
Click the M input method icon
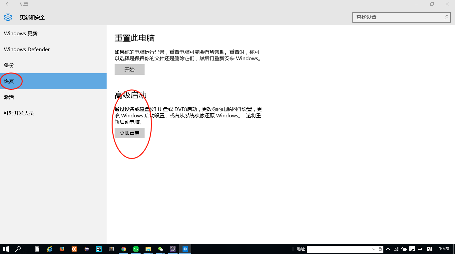point(429,249)
